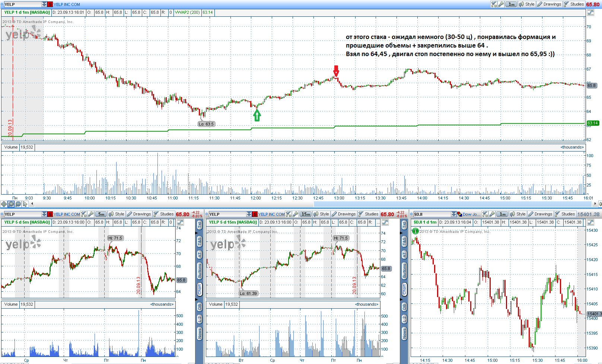Click the left scroll arrow of the time axis
The width and height of the screenshot is (602, 364).
click(32, 204)
